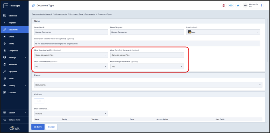Click the Events megaphone icon in sidebar
Viewport: 270px width, 133px height.
point(5,37)
